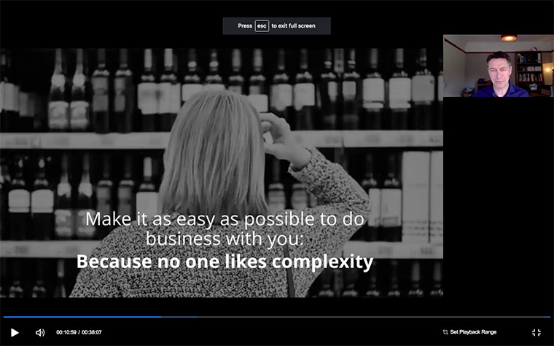Select the presenter webcam thumbnail

coord(498,66)
